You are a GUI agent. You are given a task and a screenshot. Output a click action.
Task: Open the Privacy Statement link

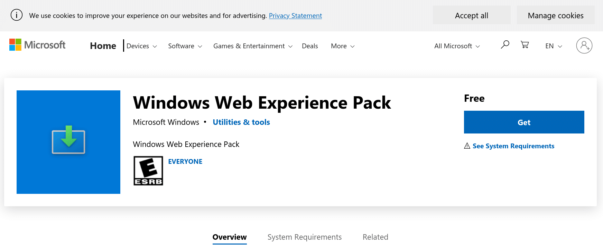[295, 16]
